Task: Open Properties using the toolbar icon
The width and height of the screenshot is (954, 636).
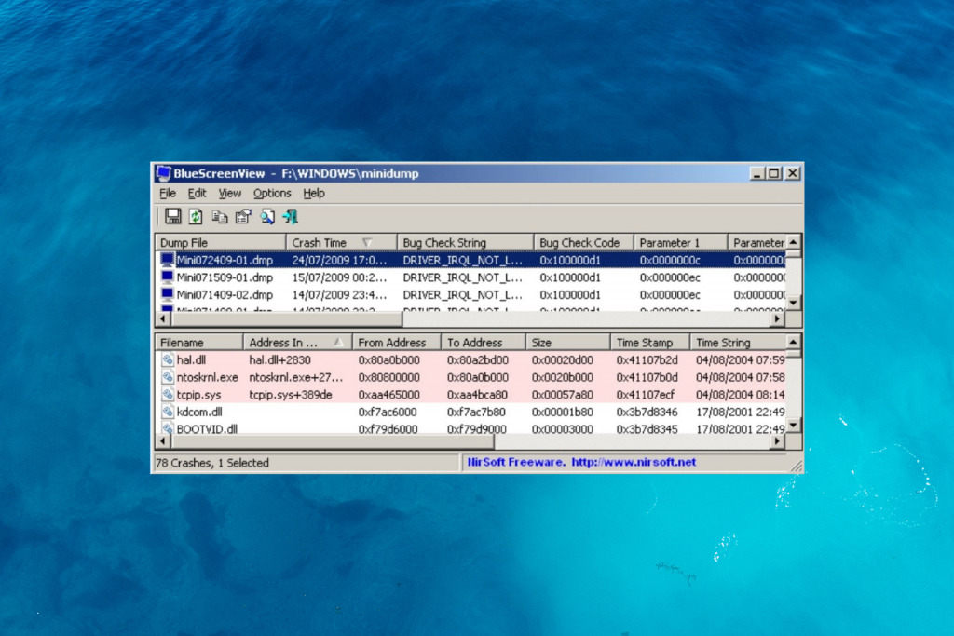Action: (242, 216)
